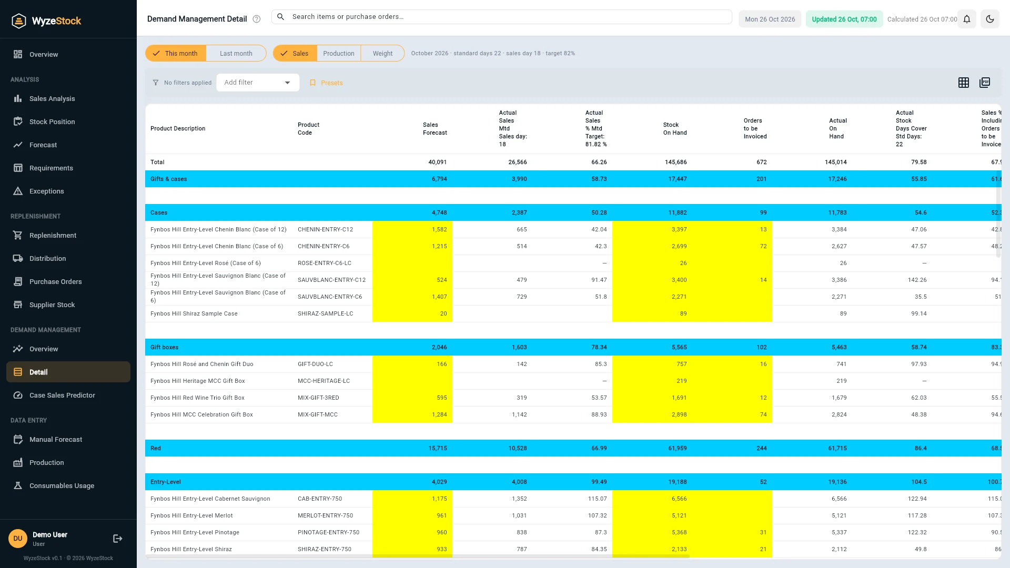
Task: Open Case Sales Predictor
Action: tap(68, 395)
